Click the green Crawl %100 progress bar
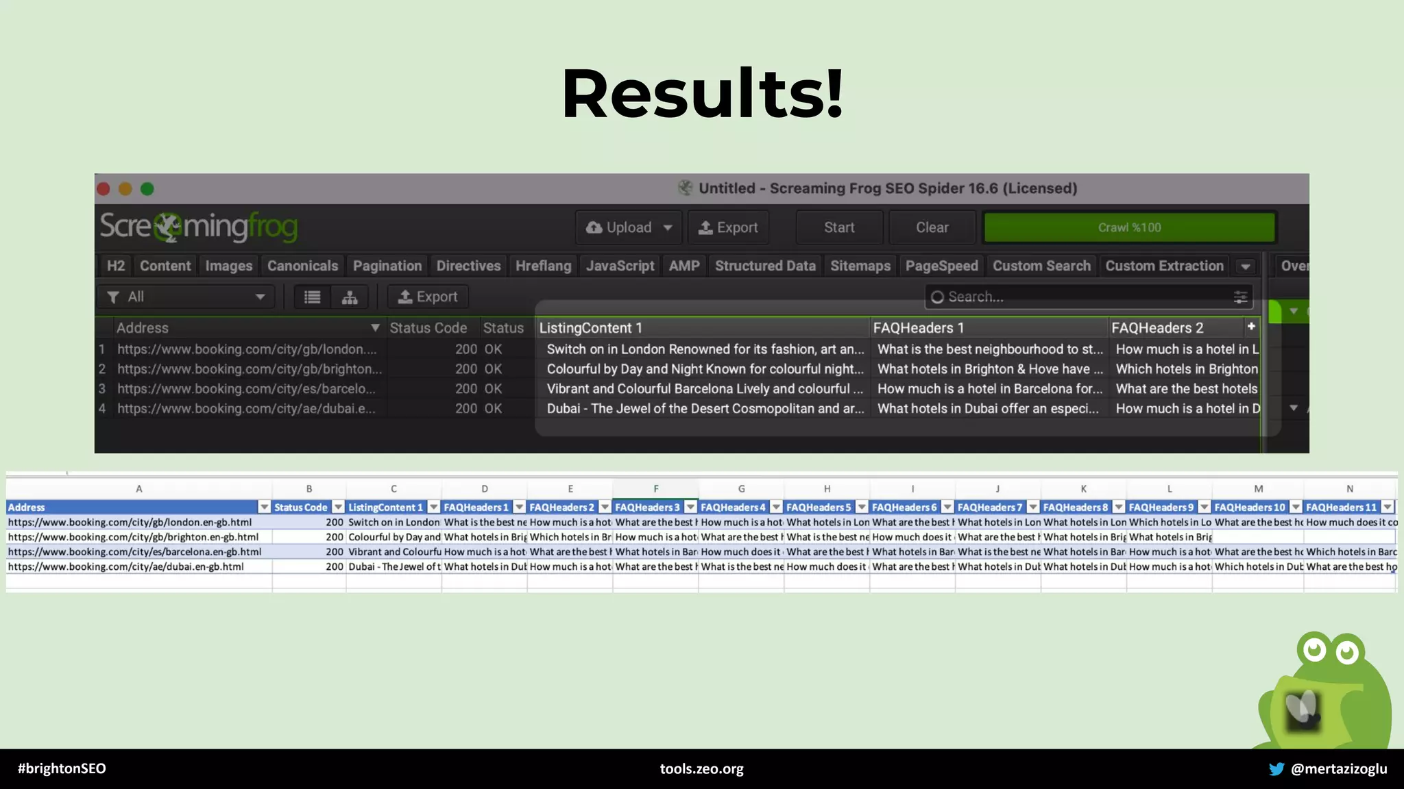The width and height of the screenshot is (1404, 789). point(1129,227)
